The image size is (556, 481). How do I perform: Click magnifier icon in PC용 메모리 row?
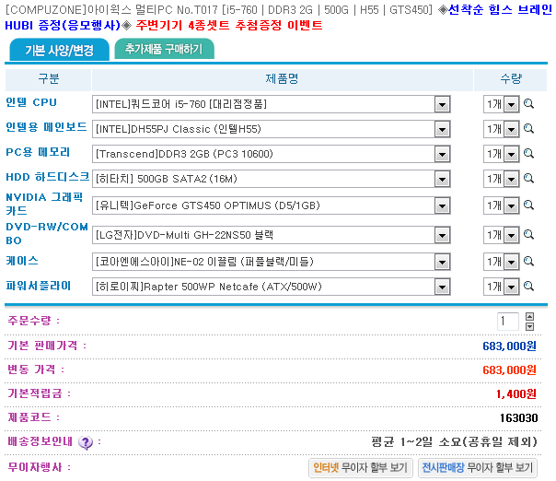click(x=528, y=154)
